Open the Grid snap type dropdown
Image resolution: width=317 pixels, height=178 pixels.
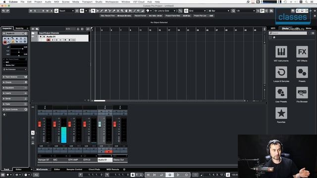[197, 11]
